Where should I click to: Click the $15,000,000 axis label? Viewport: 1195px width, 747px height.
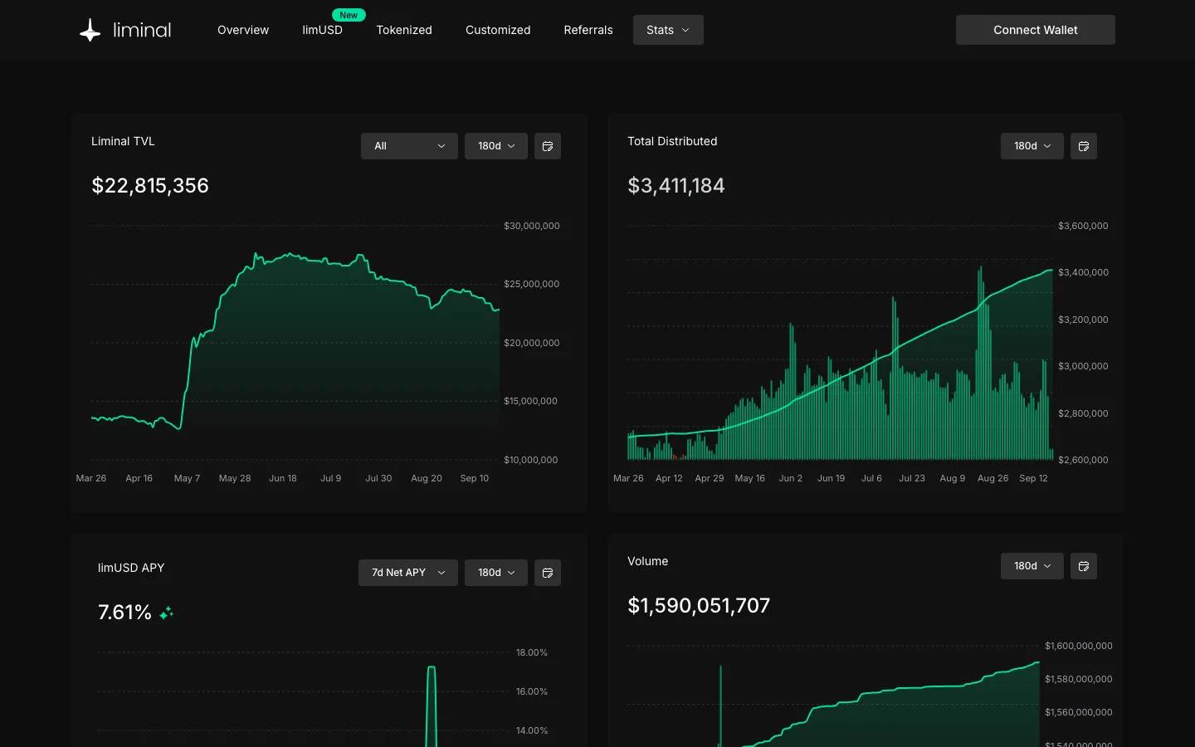click(x=531, y=401)
